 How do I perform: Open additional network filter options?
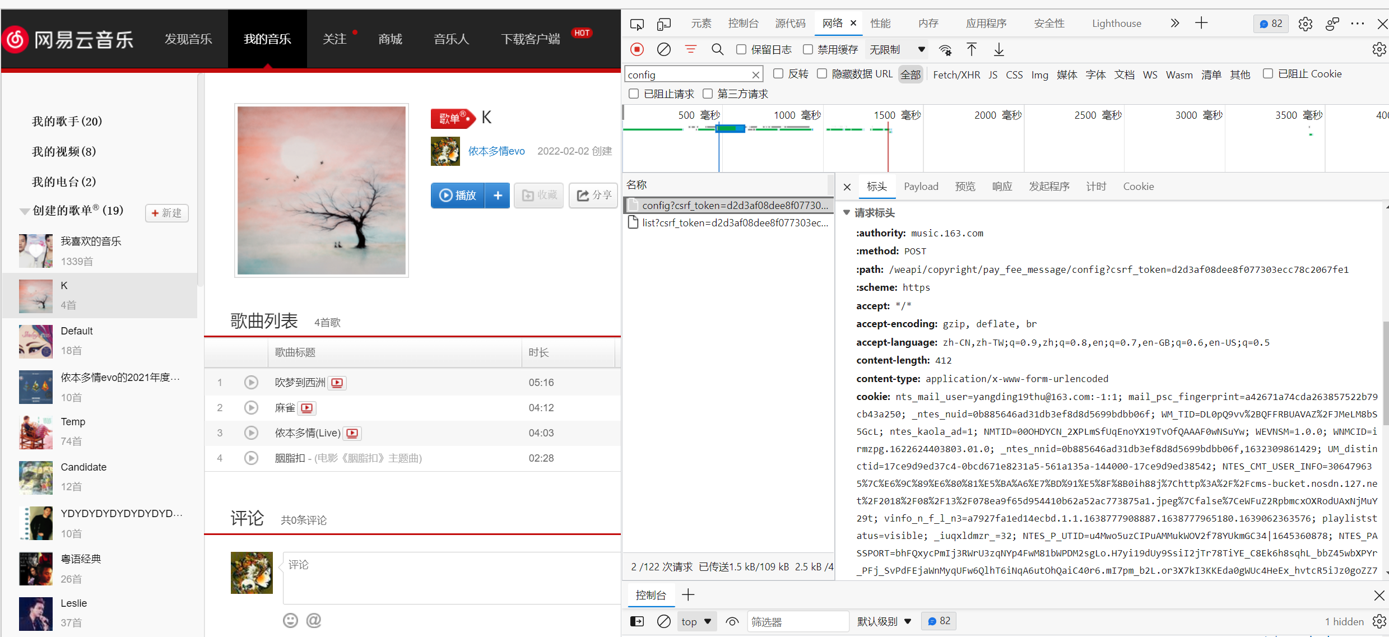point(690,49)
